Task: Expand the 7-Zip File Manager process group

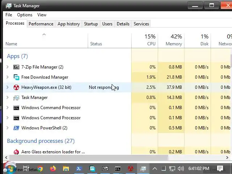Action: 8,67
